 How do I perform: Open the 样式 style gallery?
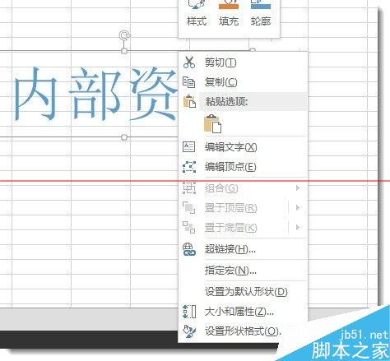pyautogui.click(x=197, y=14)
